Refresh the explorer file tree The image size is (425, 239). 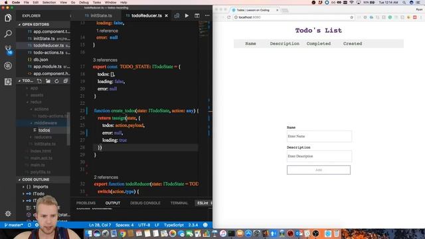click(56, 81)
